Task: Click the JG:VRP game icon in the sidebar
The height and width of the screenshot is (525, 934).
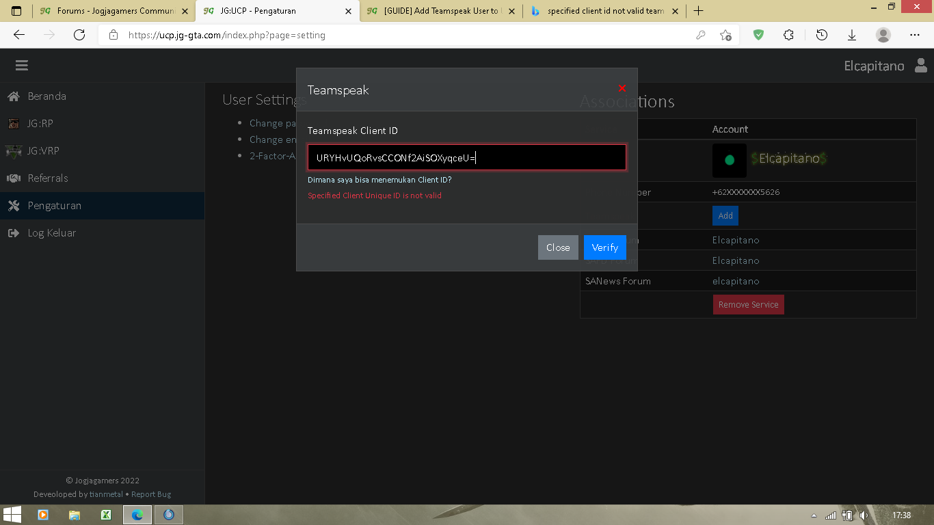Action: click(x=14, y=150)
